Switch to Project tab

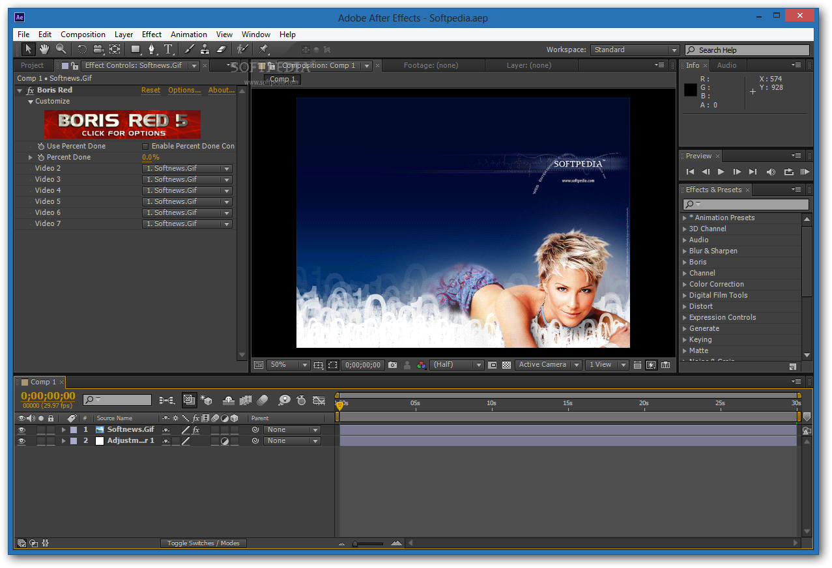(32, 65)
